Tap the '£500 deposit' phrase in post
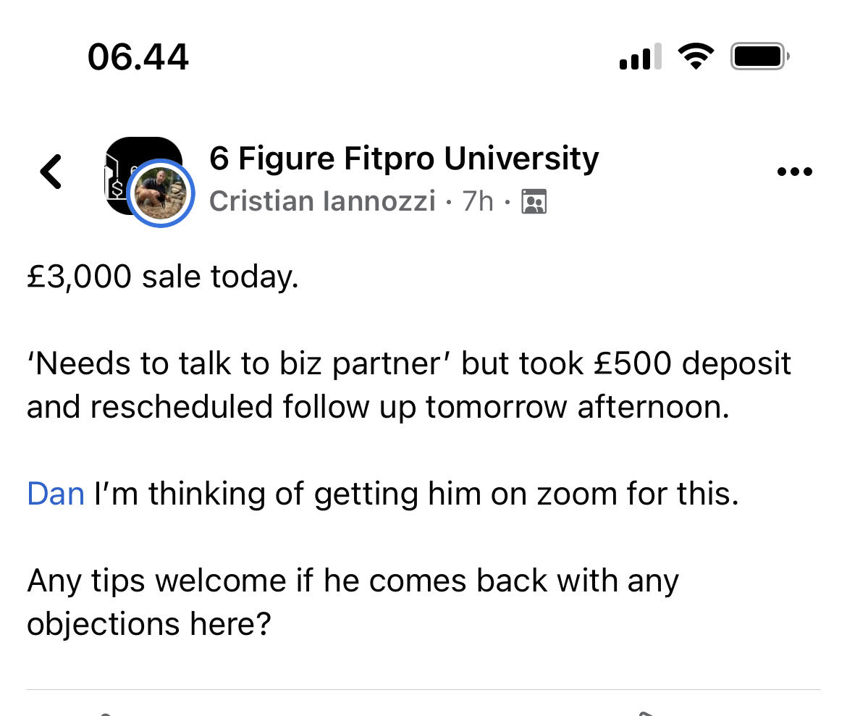The width and height of the screenshot is (847, 716). (692, 363)
